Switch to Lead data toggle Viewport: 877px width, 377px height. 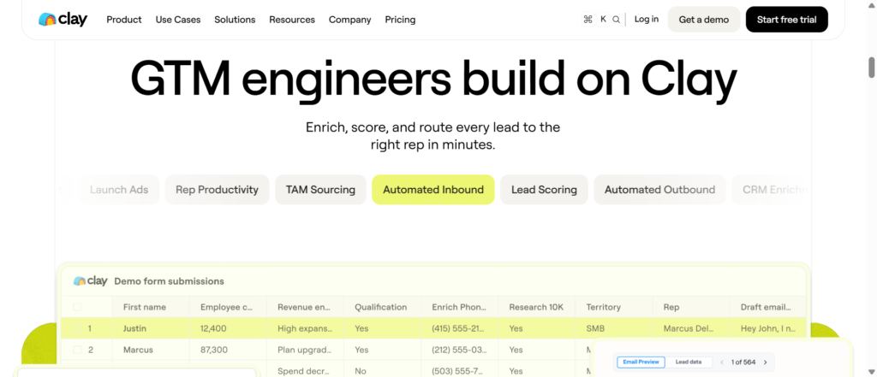tap(689, 362)
